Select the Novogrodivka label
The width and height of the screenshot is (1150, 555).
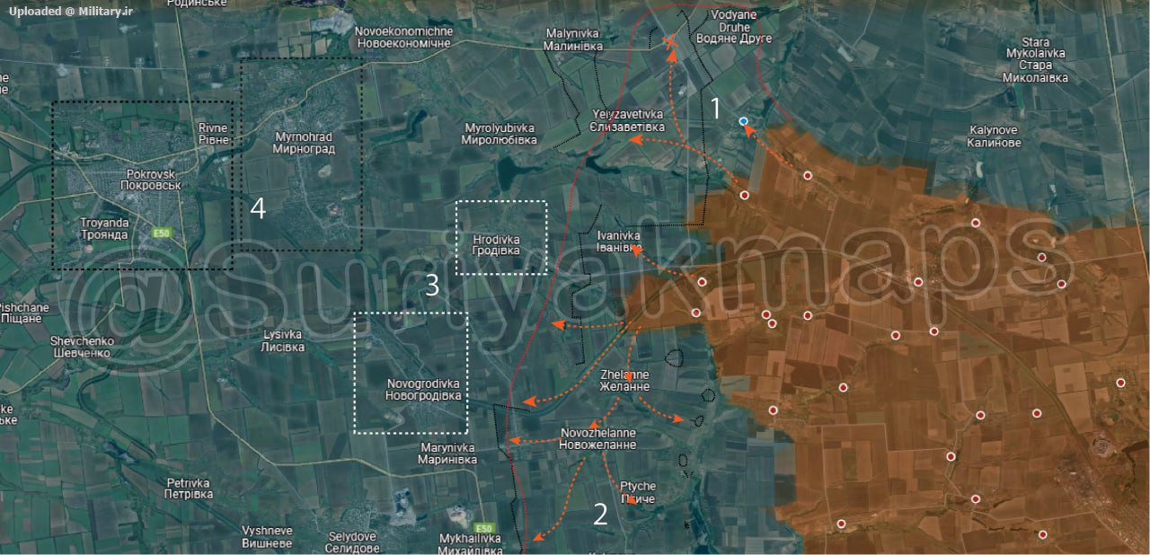tap(423, 389)
